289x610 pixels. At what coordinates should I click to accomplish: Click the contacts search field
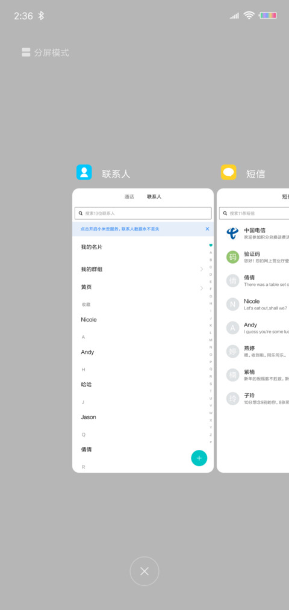click(143, 213)
